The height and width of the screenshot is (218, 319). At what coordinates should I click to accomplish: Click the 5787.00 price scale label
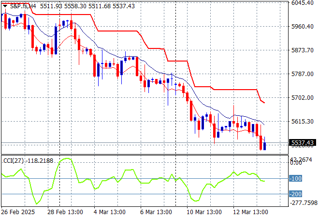coord(302,74)
